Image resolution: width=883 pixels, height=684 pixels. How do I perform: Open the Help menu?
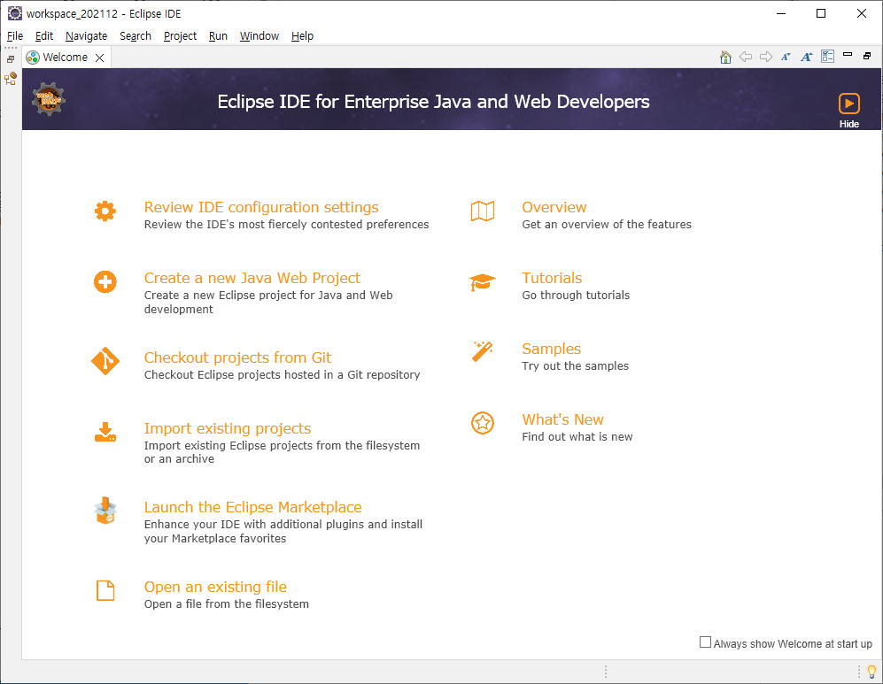click(302, 36)
